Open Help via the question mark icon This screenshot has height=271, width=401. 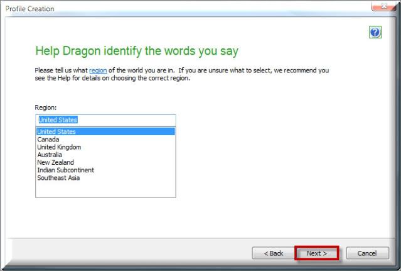pos(375,32)
